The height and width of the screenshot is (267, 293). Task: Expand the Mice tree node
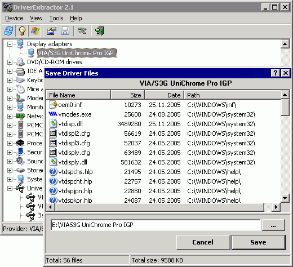tap(10, 89)
